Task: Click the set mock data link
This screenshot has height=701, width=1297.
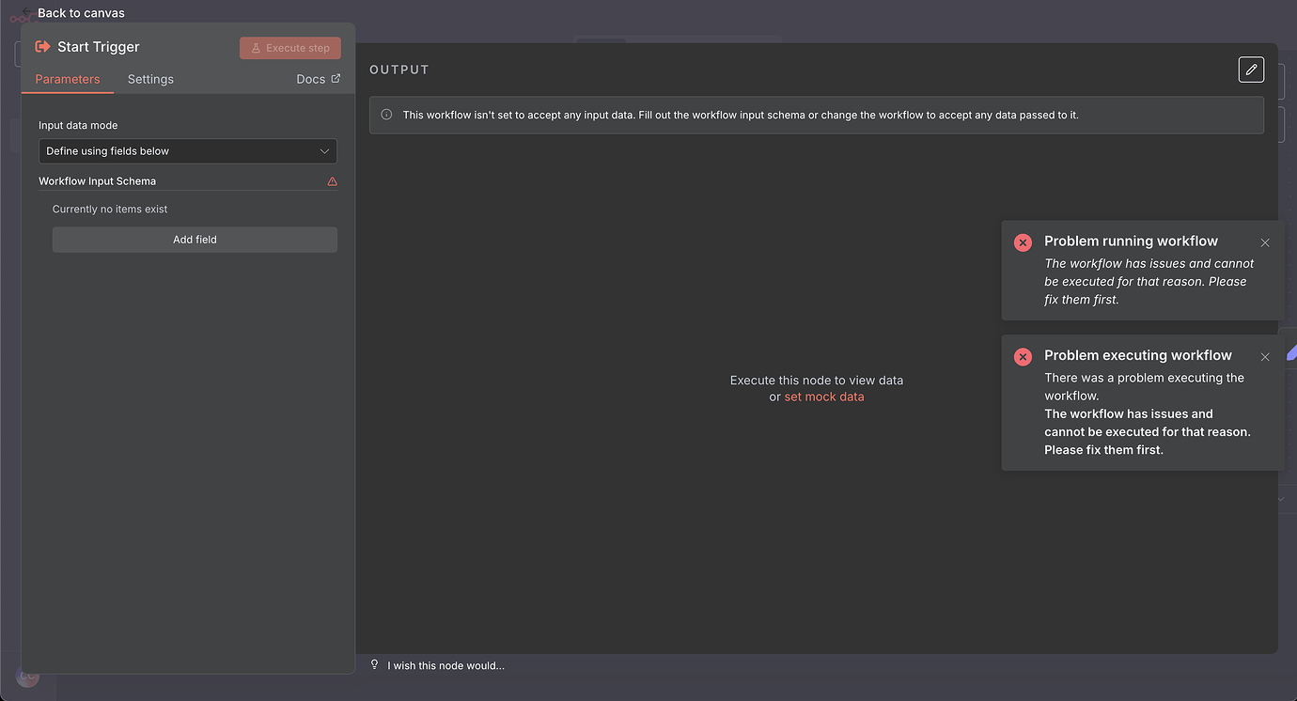Action: tap(824, 396)
